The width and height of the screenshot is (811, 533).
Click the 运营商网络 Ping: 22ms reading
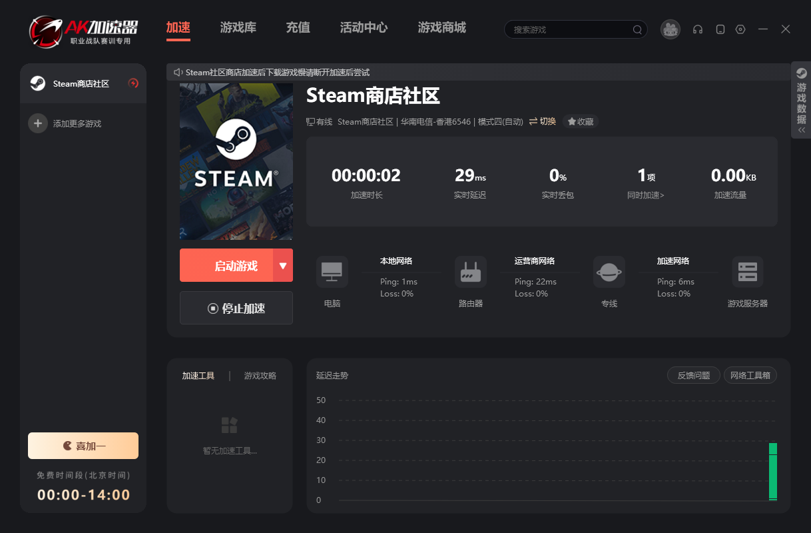[535, 282]
